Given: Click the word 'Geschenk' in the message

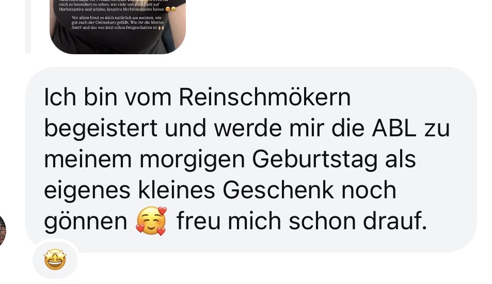Looking at the screenshot, I should 278,190.
